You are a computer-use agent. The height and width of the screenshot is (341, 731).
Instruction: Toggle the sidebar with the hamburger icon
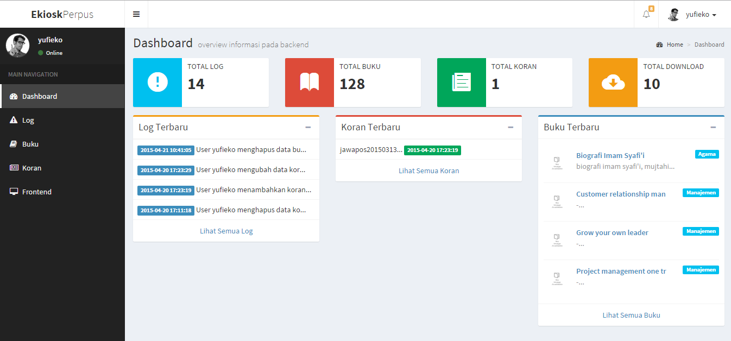click(x=136, y=14)
